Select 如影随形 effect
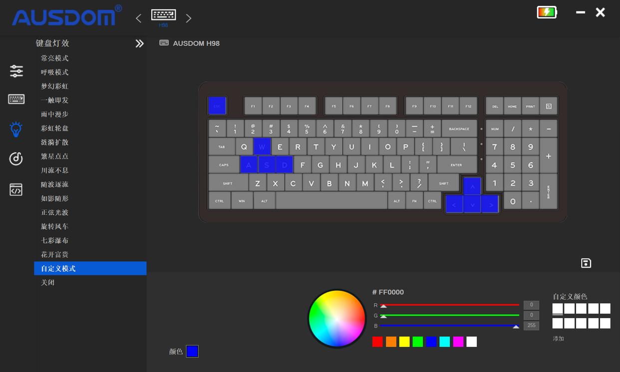620x372 pixels. 55,198
